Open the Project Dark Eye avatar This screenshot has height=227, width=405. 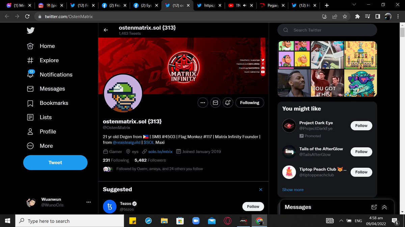(x=289, y=126)
